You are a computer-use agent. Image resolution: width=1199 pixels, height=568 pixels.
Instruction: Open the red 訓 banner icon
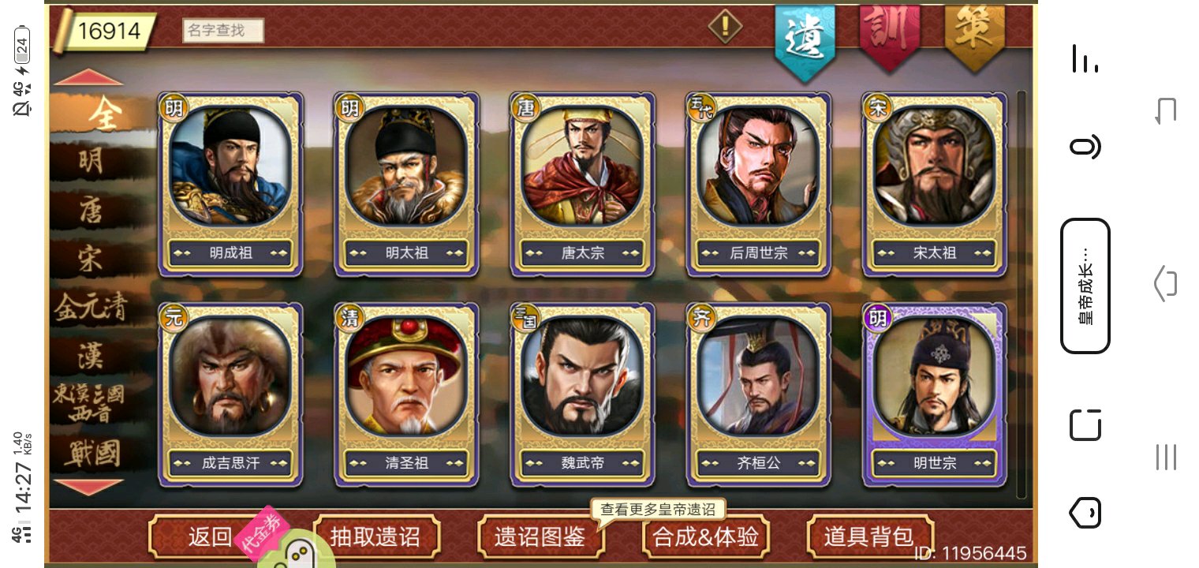tap(889, 37)
